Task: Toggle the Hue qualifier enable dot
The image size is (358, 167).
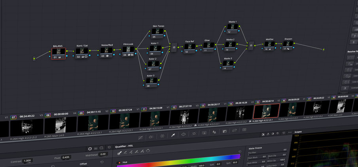Action: coord(119,163)
